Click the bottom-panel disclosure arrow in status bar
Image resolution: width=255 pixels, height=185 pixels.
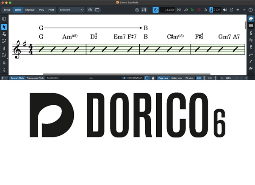click(91, 78)
